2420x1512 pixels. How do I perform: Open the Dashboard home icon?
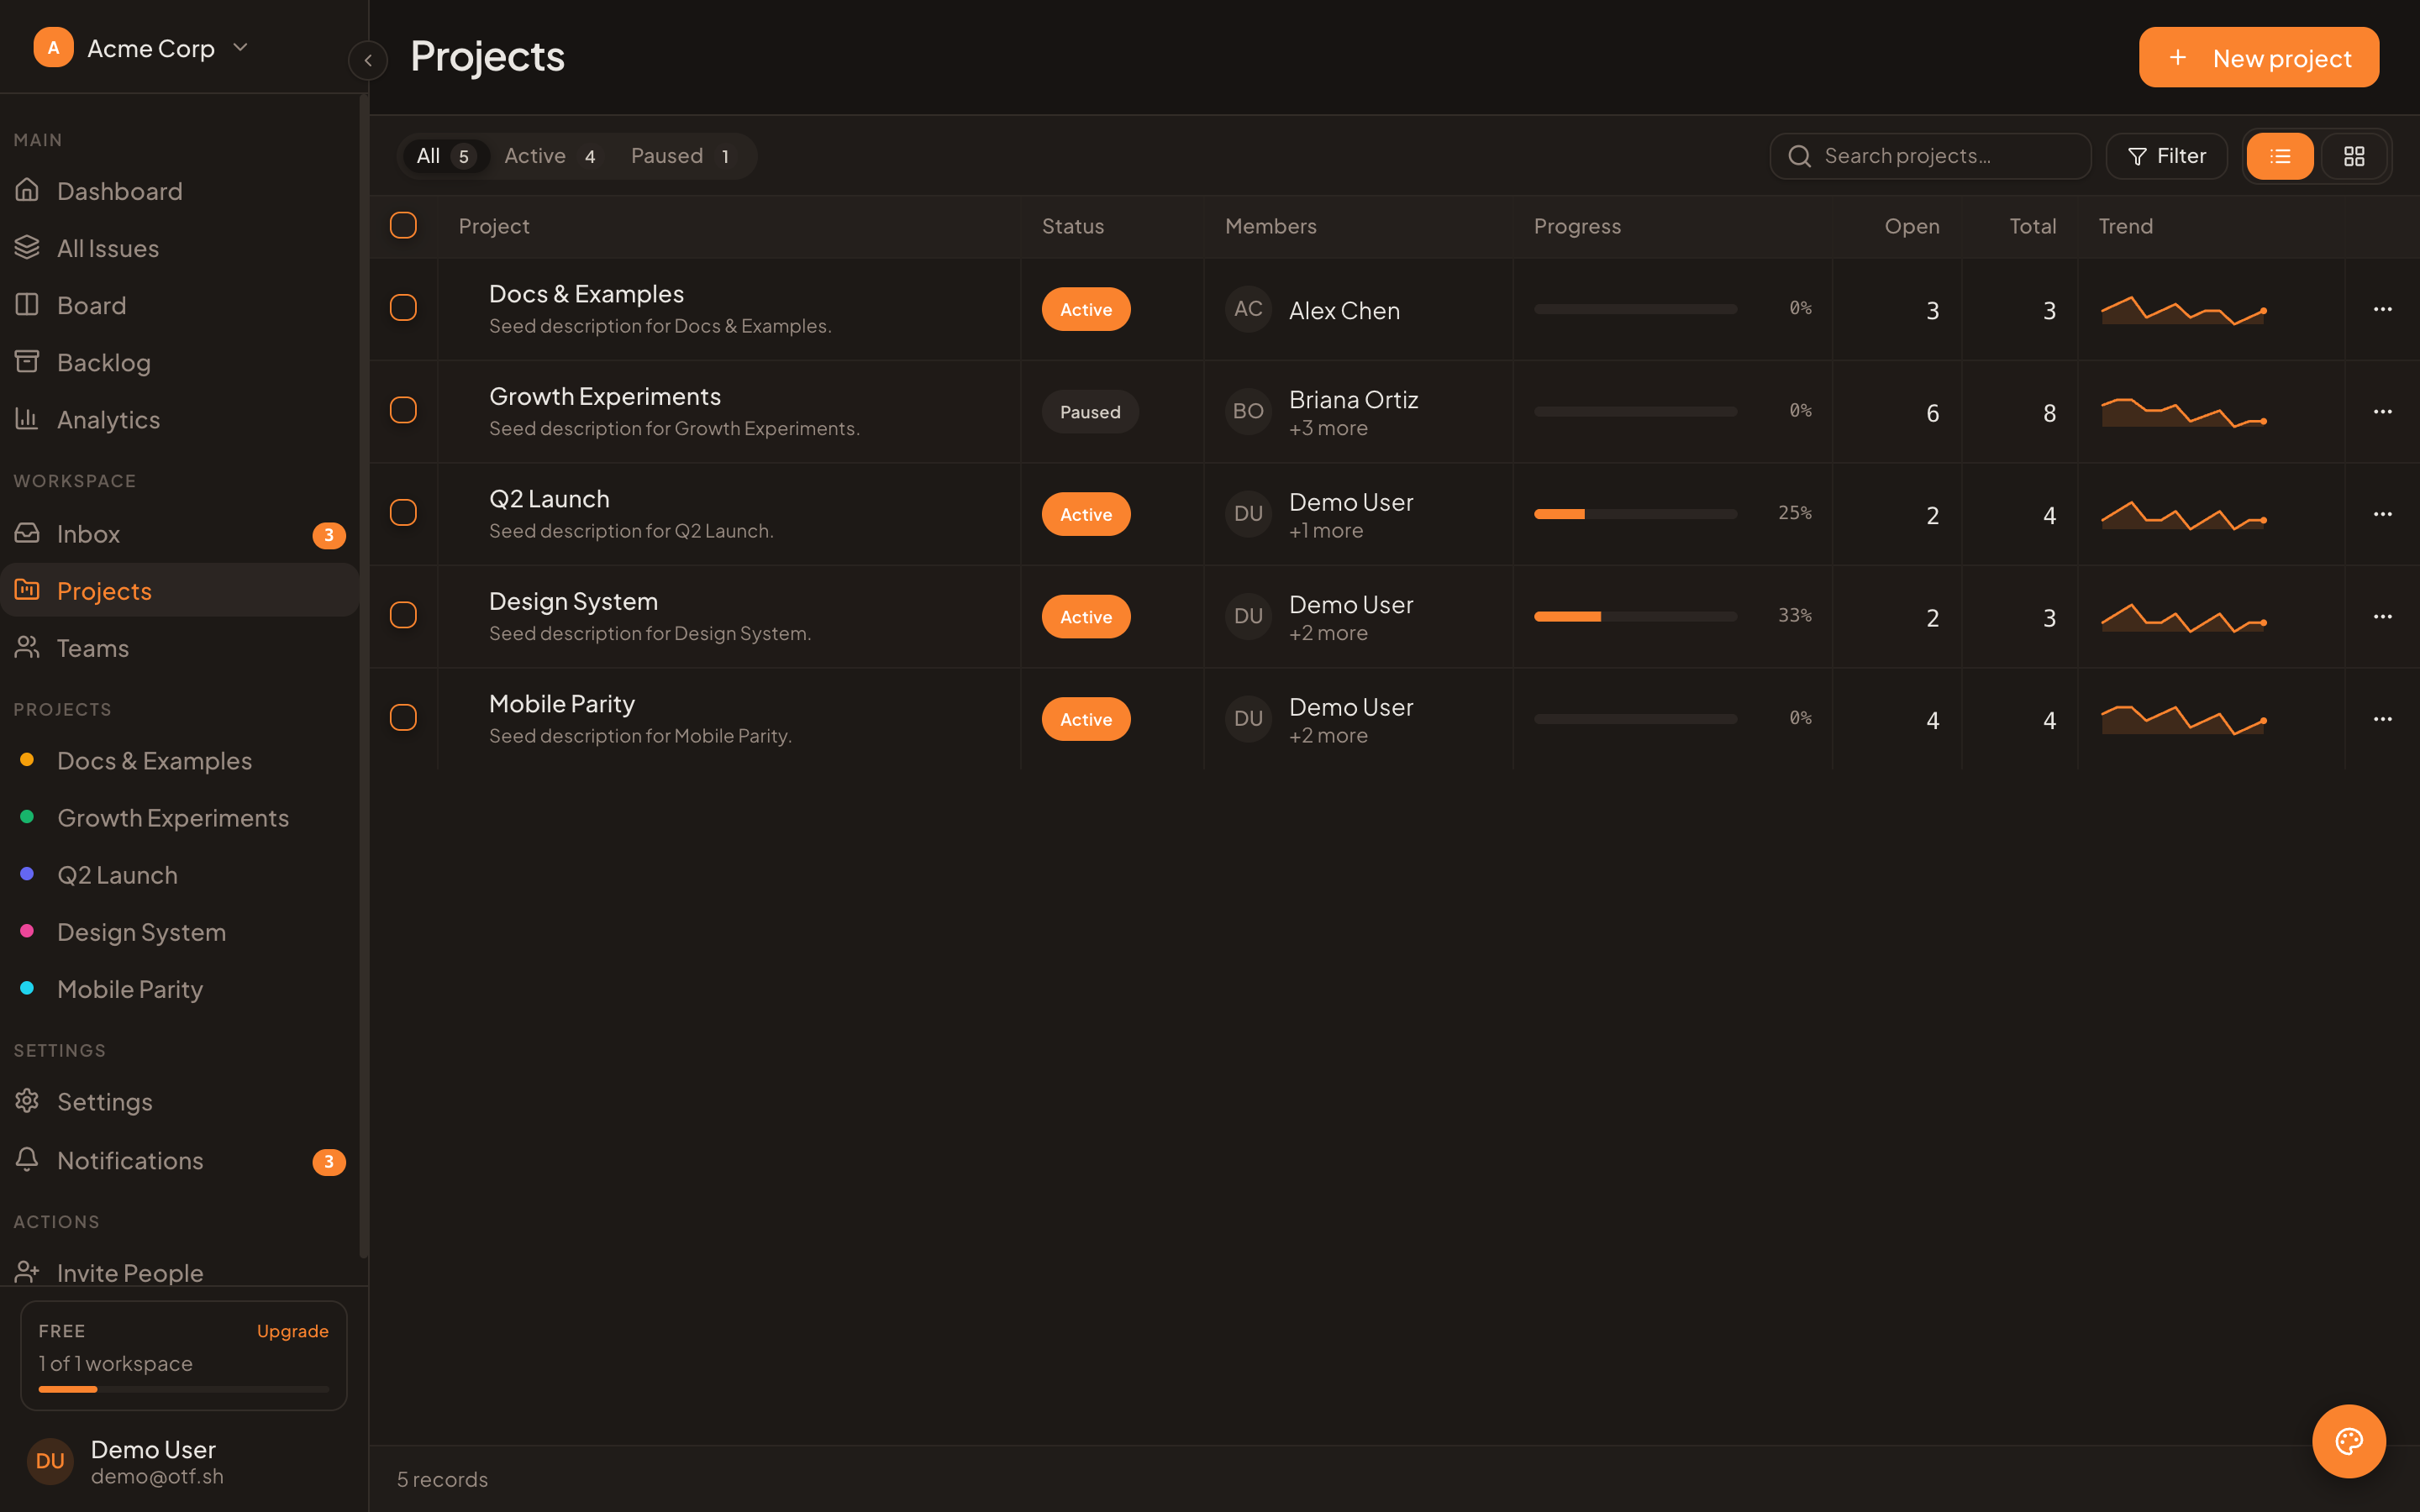[x=27, y=190]
